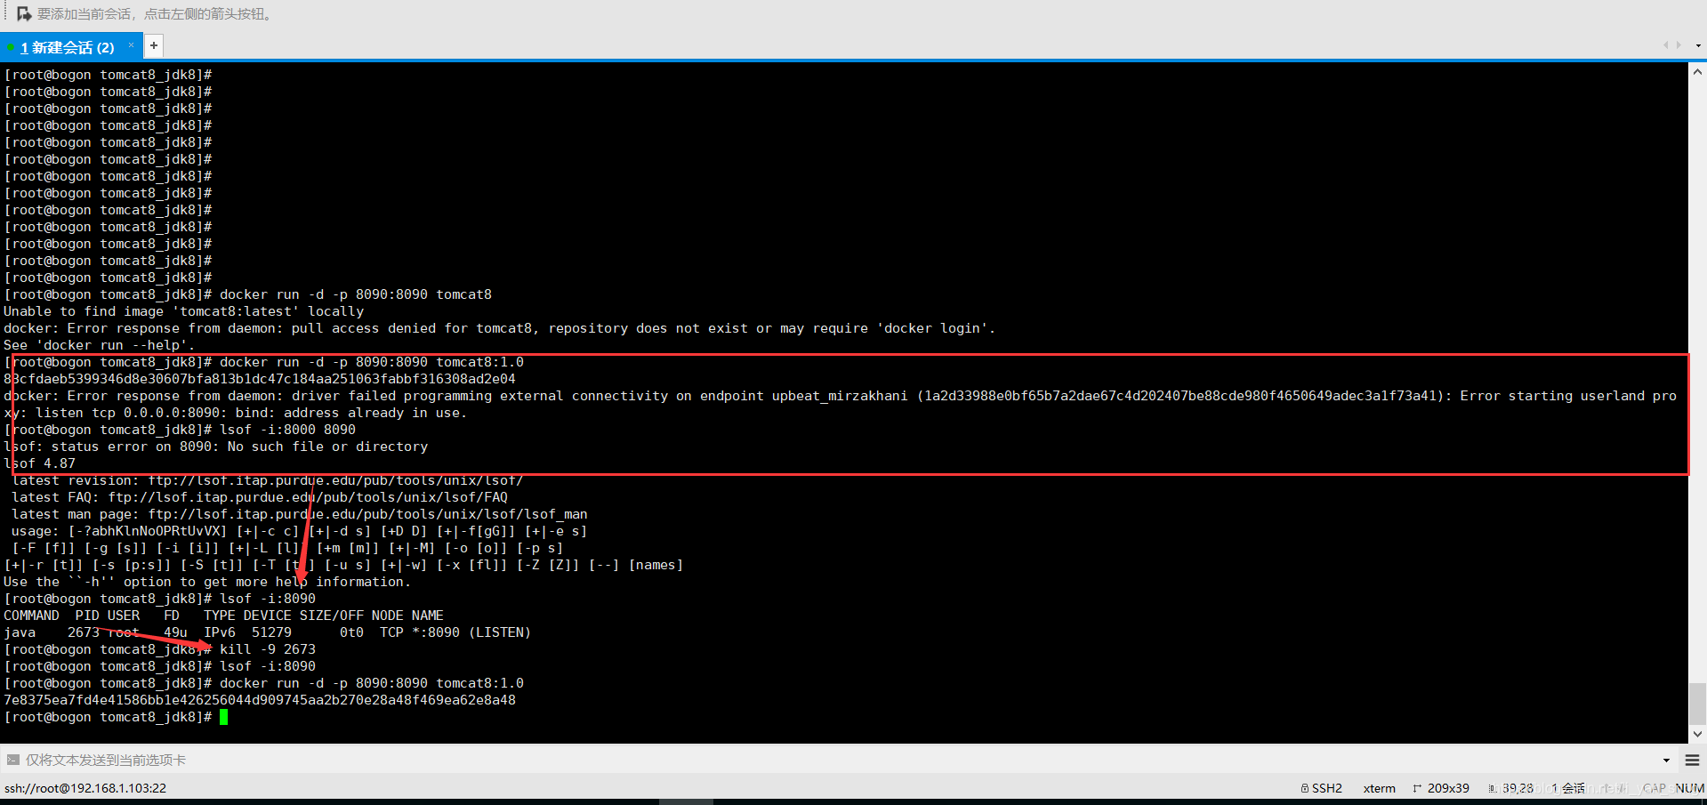Click the 'latest FAQ' ftp URL line
The height and width of the screenshot is (805, 1707).
tap(260, 497)
